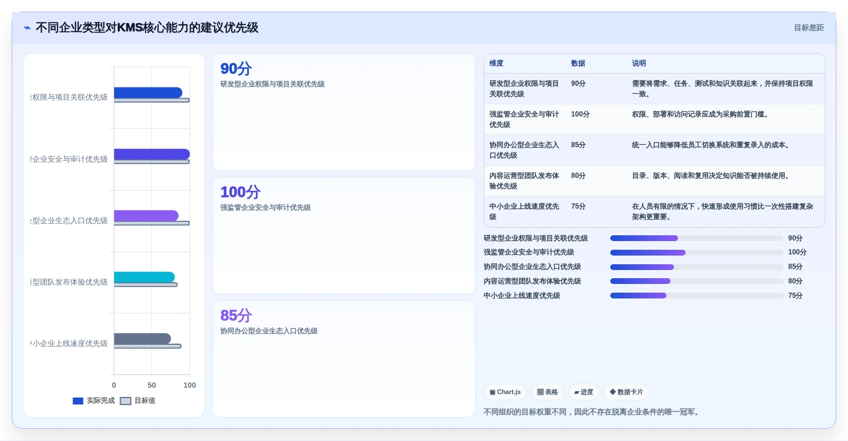Select table row 研发型企业权限与项目关联优先级
848x441 pixels.
tap(654, 89)
